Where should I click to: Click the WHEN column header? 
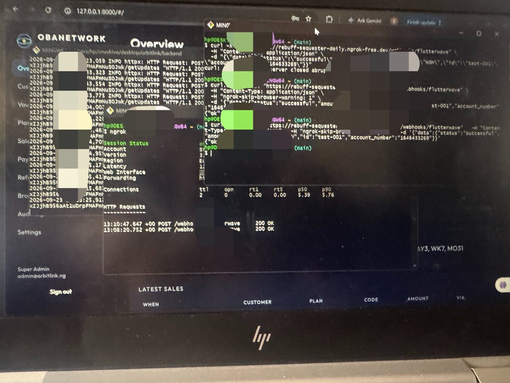pos(150,304)
